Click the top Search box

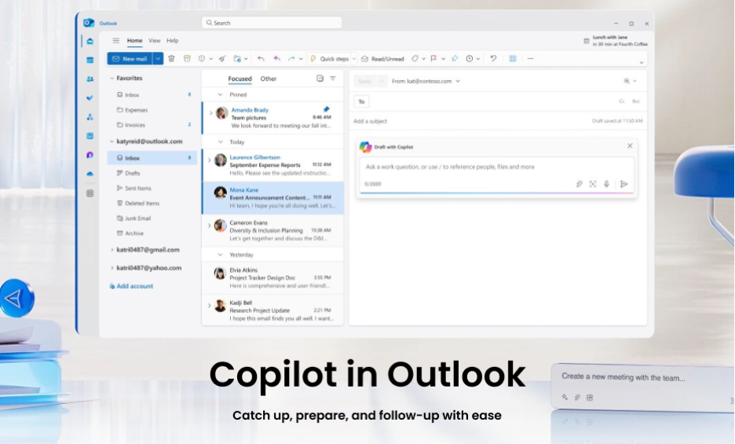click(272, 23)
